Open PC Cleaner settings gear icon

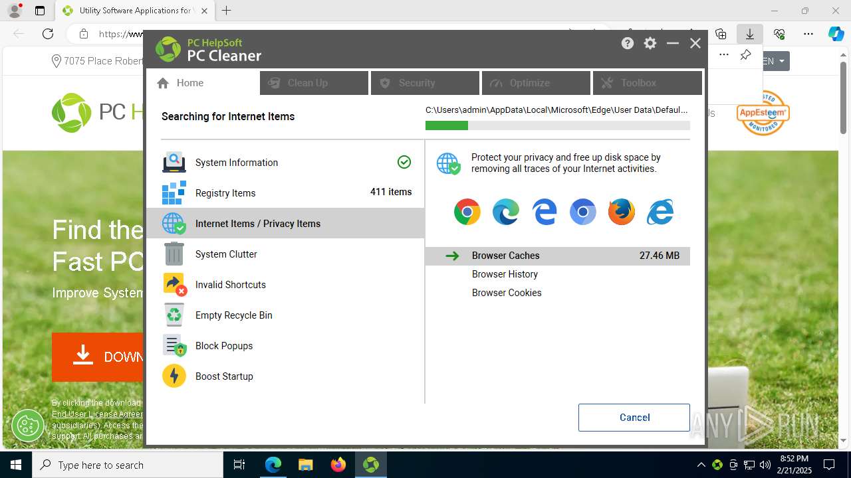[x=650, y=43]
